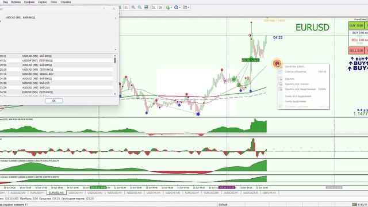
Task: Expand the periods dropdown arrow
Action: (180, 7)
